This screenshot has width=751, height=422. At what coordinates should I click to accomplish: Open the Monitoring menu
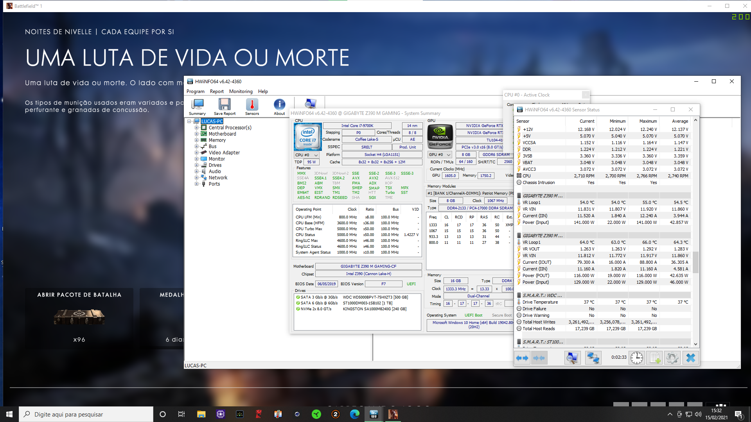241,91
